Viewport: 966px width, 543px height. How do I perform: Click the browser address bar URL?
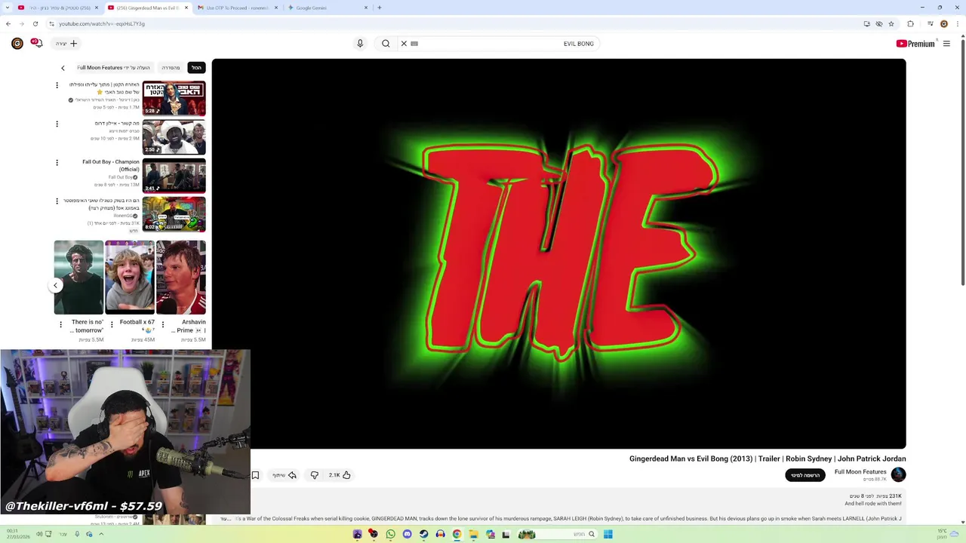point(102,23)
